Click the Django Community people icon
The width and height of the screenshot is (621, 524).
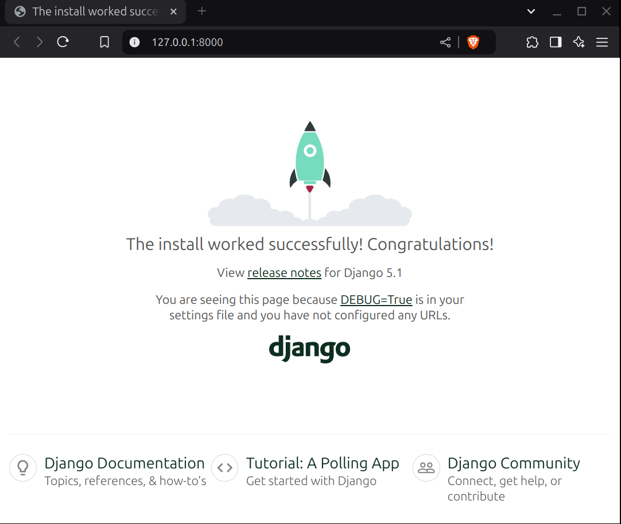[426, 468]
